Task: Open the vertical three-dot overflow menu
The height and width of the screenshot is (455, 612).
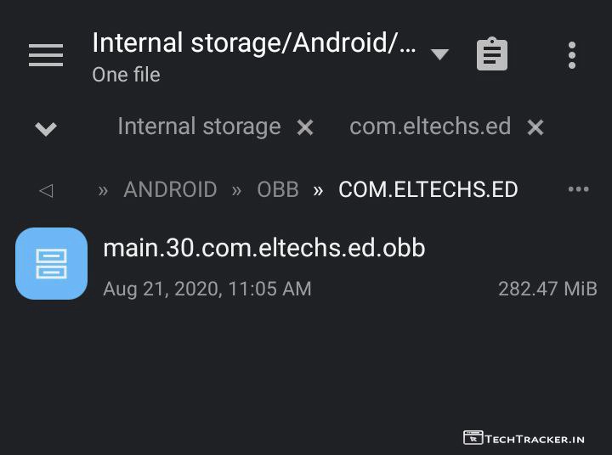Action: [x=572, y=55]
